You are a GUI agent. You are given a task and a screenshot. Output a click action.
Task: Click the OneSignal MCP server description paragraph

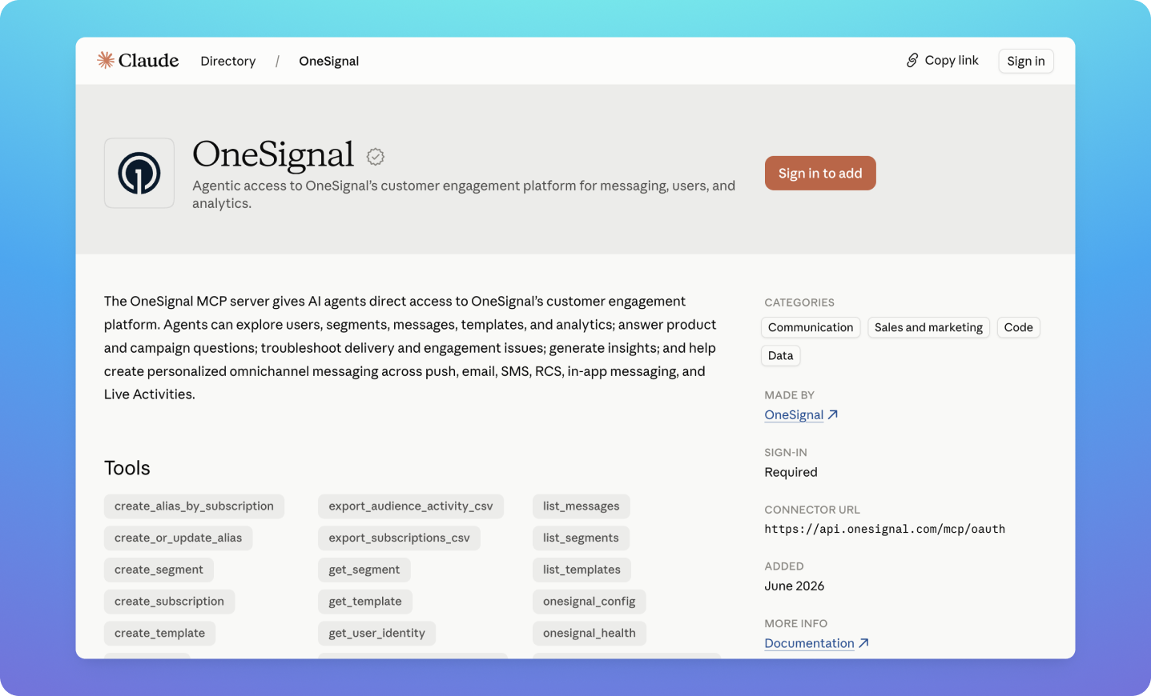point(410,348)
